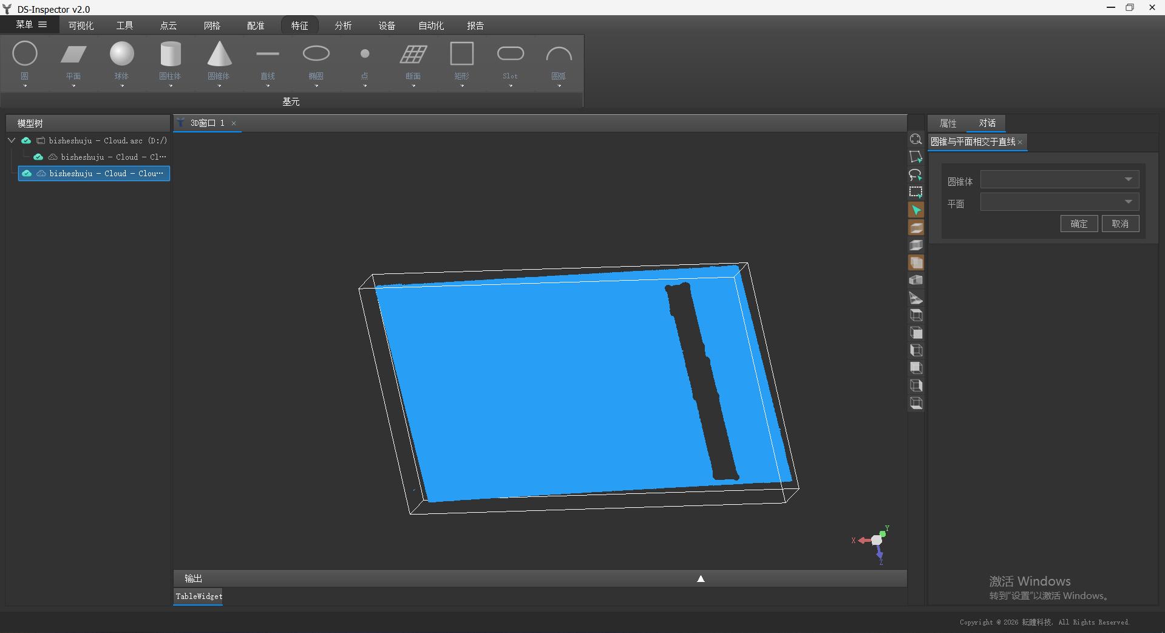1165x633 pixels.
Task: Click the hamburger icon beside 菜单
Action: coord(42,24)
